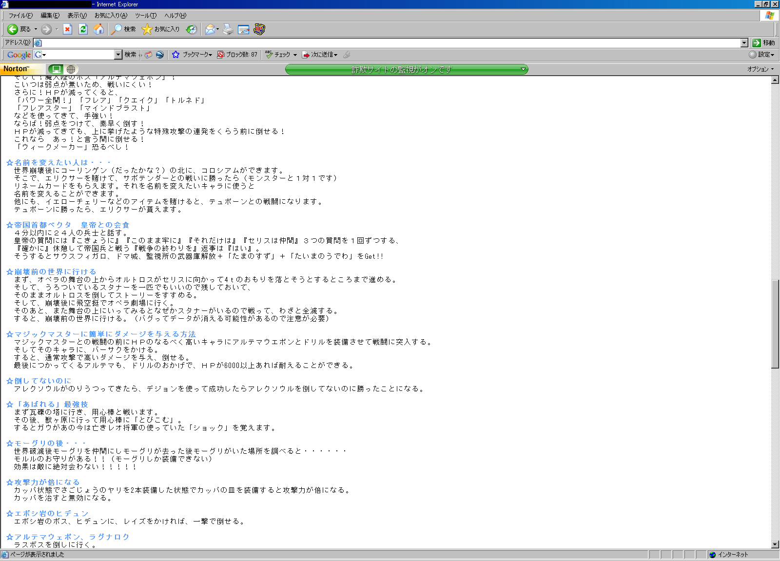Click the scrollbar down arrow
Image resolution: width=780 pixels, height=561 pixels.
point(775,544)
